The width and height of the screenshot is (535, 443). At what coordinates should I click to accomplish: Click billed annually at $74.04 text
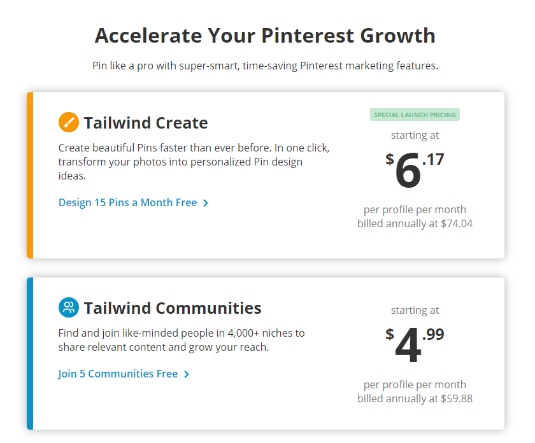(415, 223)
